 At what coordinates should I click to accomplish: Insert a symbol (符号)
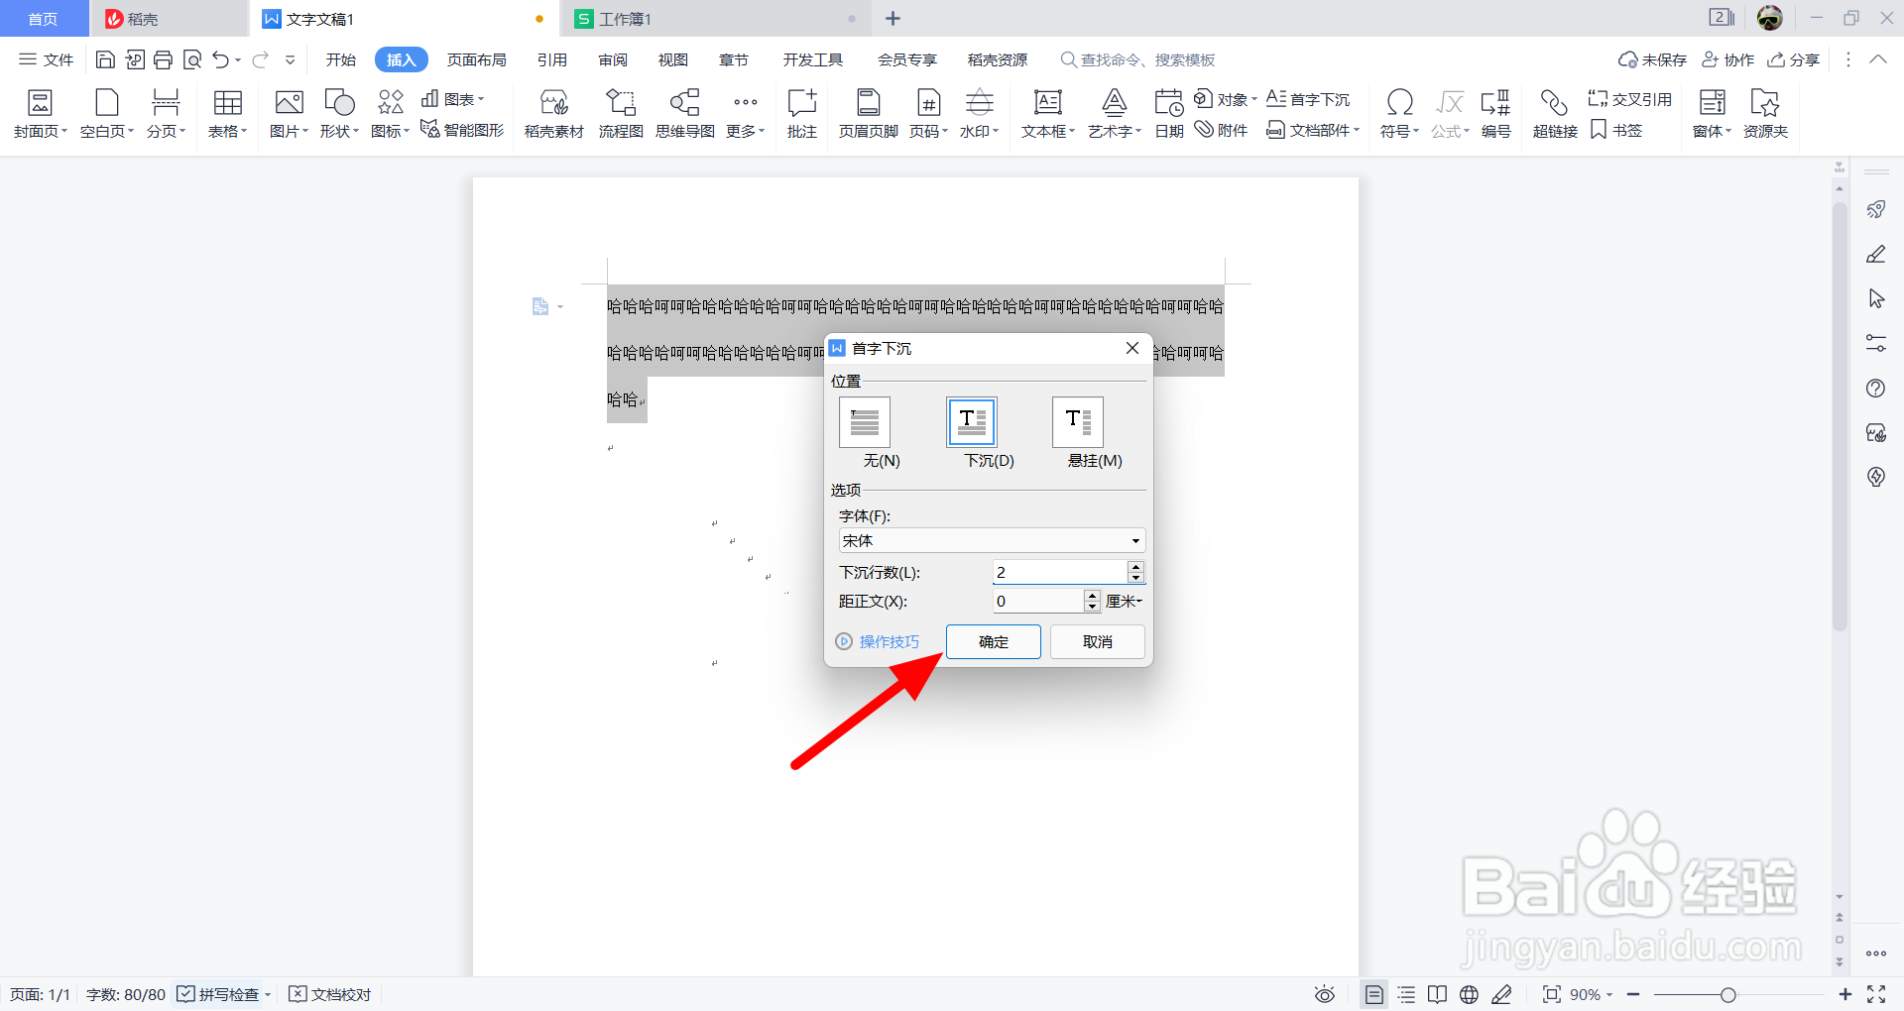pos(1399,114)
